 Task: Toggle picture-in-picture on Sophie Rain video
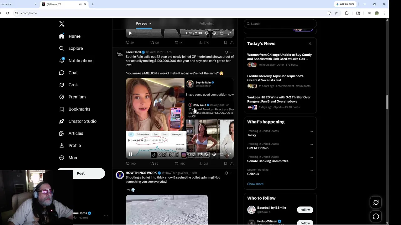tap(222, 154)
